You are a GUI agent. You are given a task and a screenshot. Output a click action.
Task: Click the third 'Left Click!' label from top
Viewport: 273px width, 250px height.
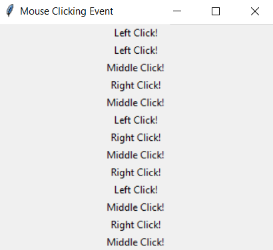pyautogui.click(x=136, y=120)
